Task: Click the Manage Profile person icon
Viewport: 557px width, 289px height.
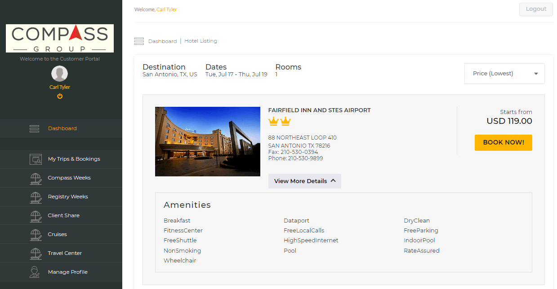Action: coord(36,272)
